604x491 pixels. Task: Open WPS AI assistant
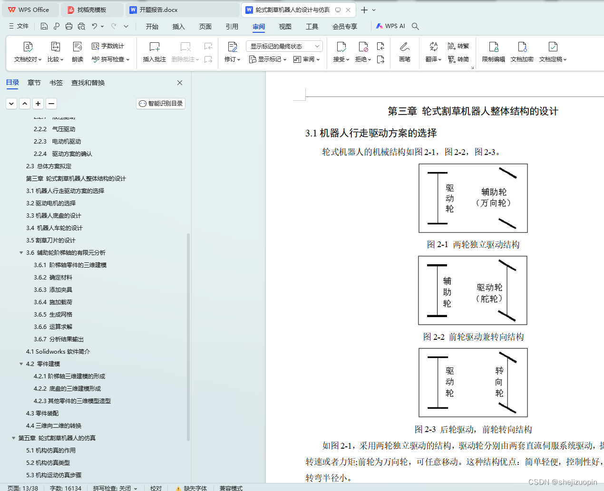click(390, 26)
